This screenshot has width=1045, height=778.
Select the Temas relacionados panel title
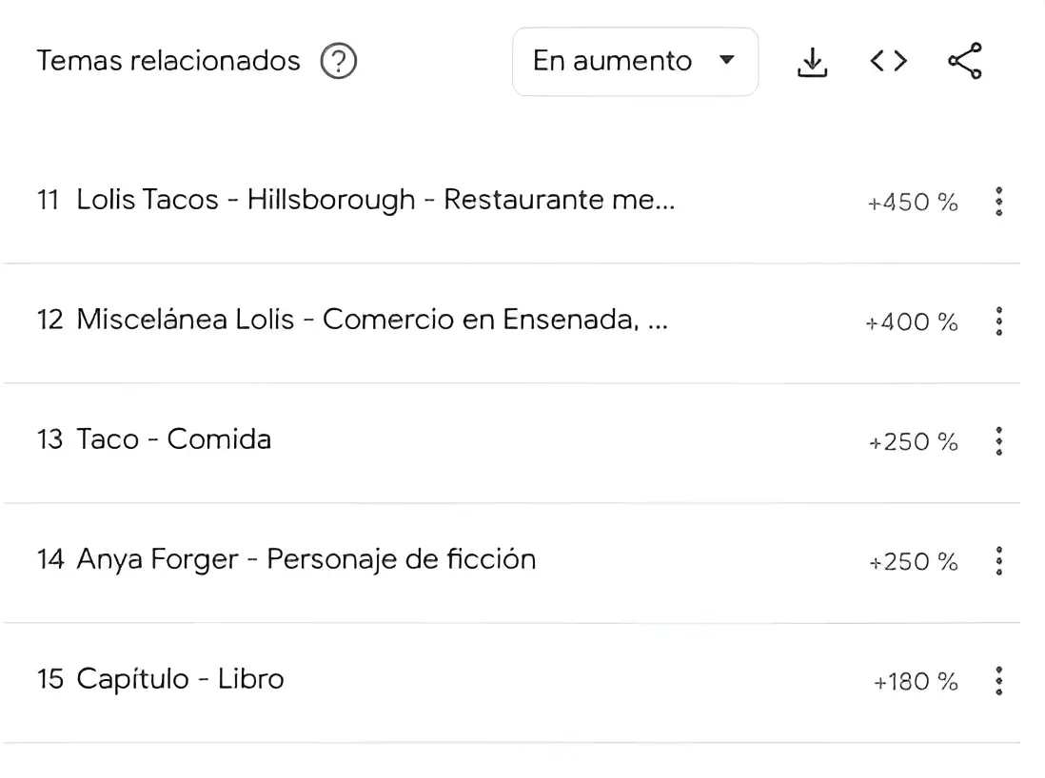click(x=168, y=61)
